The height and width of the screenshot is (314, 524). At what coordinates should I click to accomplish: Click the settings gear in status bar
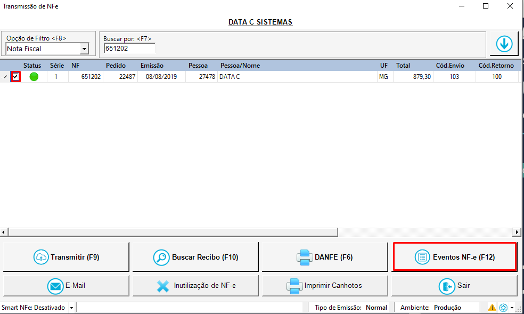503,308
